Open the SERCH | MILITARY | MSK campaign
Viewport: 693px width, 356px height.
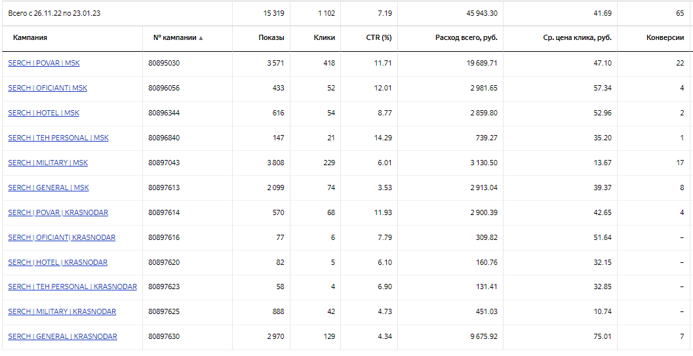48,163
